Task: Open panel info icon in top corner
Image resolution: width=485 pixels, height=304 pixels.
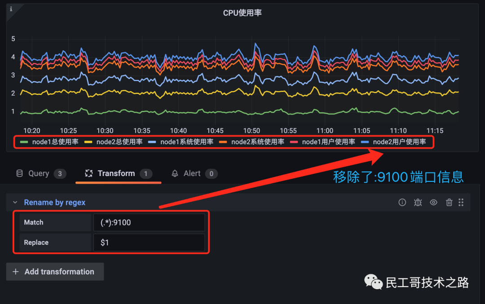Action: tap(11, 9)
